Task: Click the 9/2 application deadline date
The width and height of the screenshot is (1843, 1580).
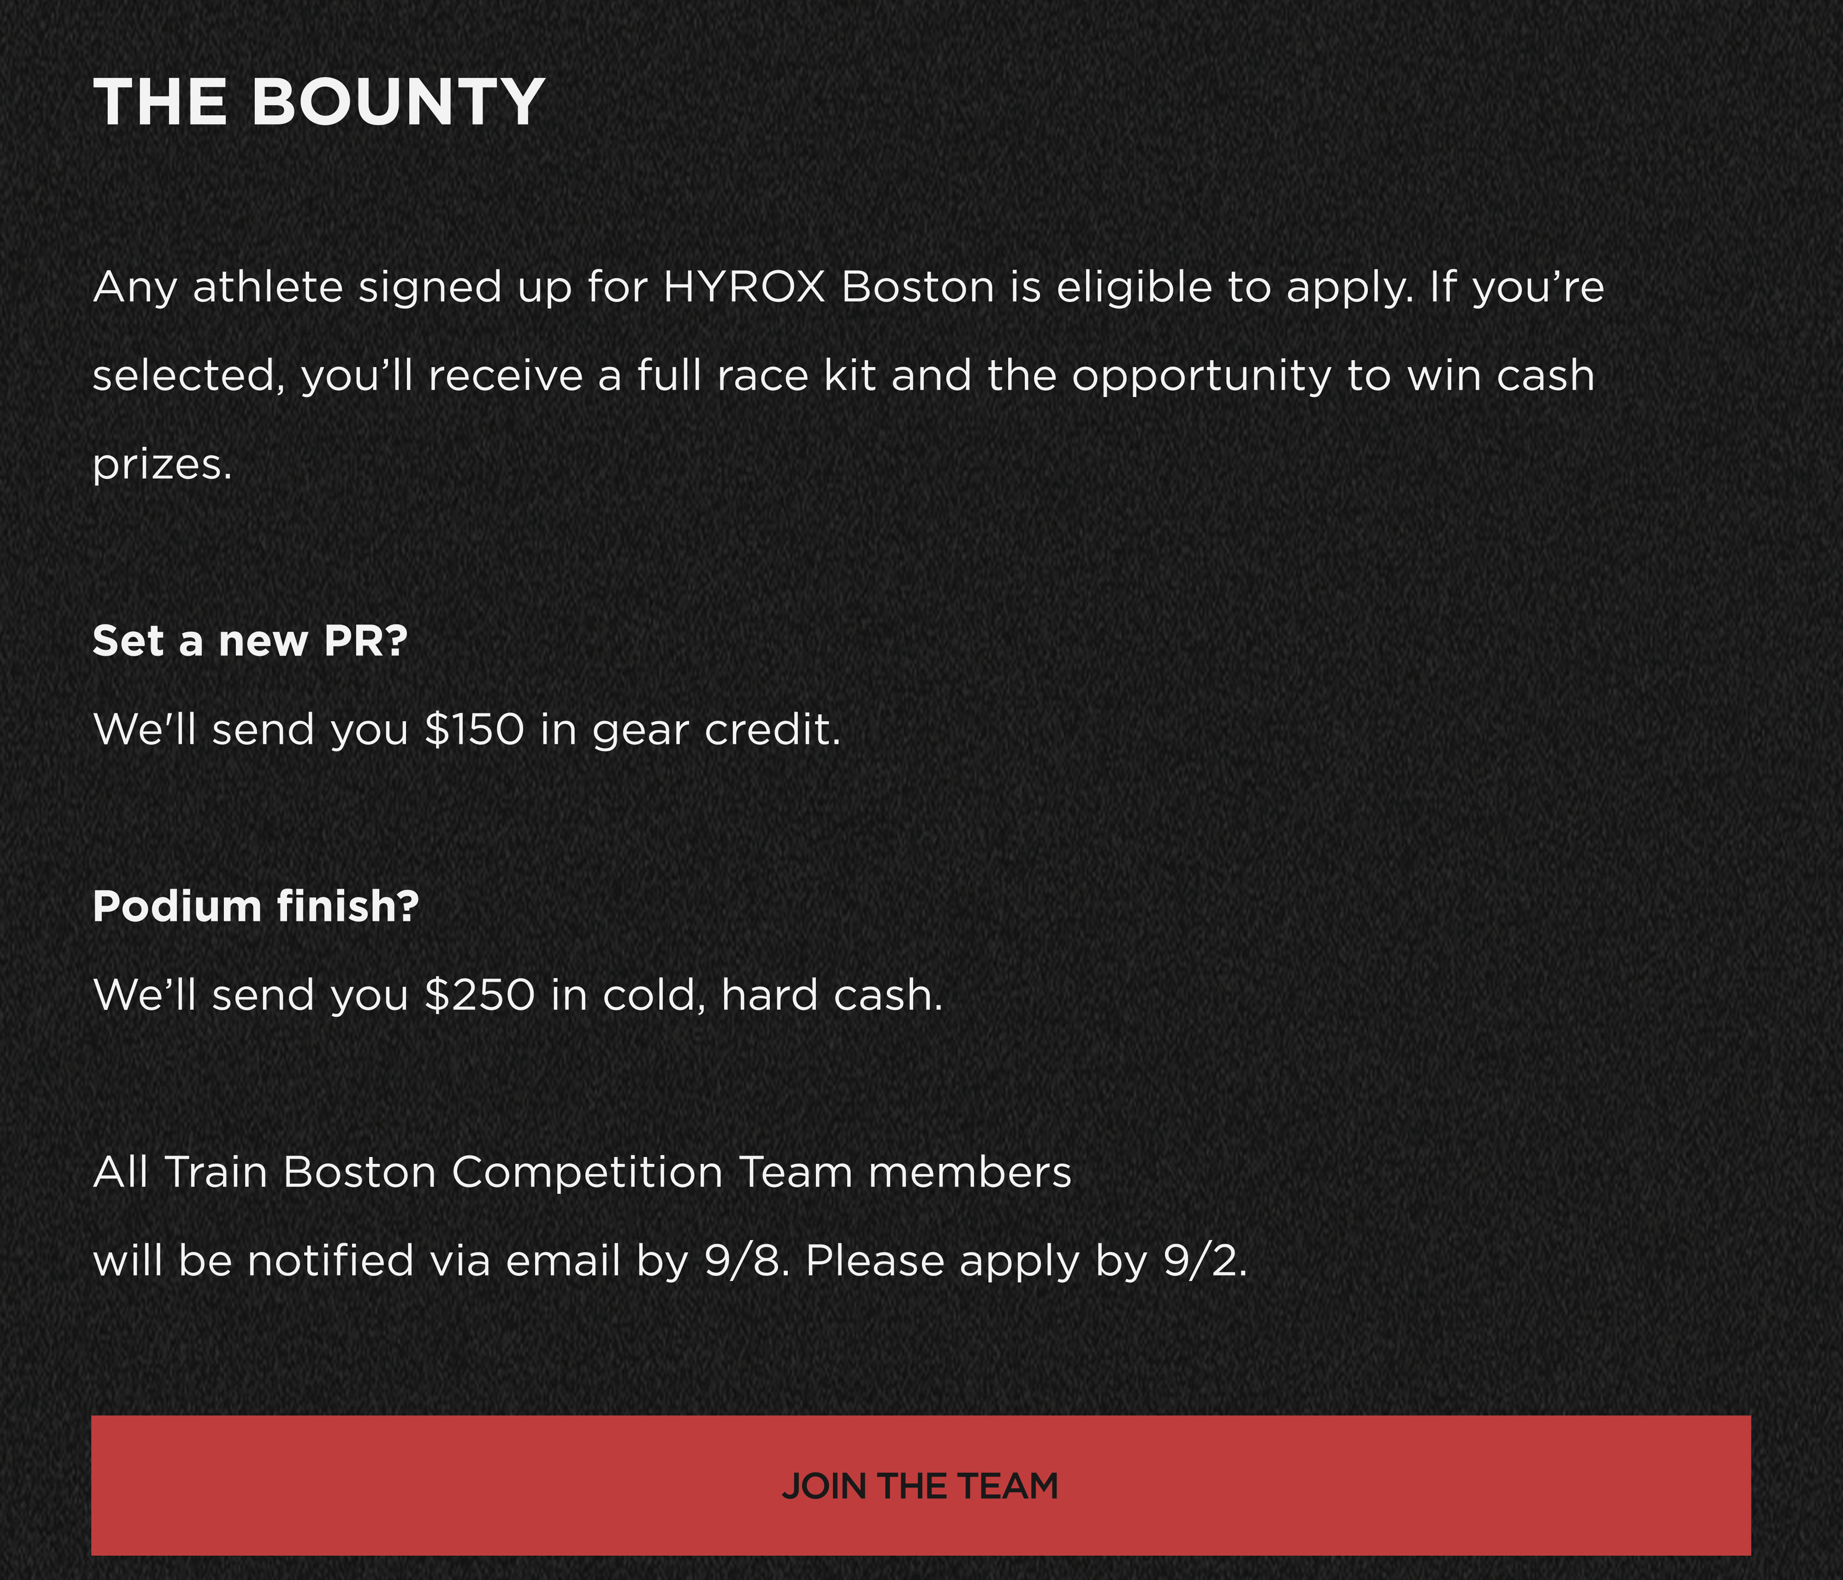Action: (x=1203, y=1261)
